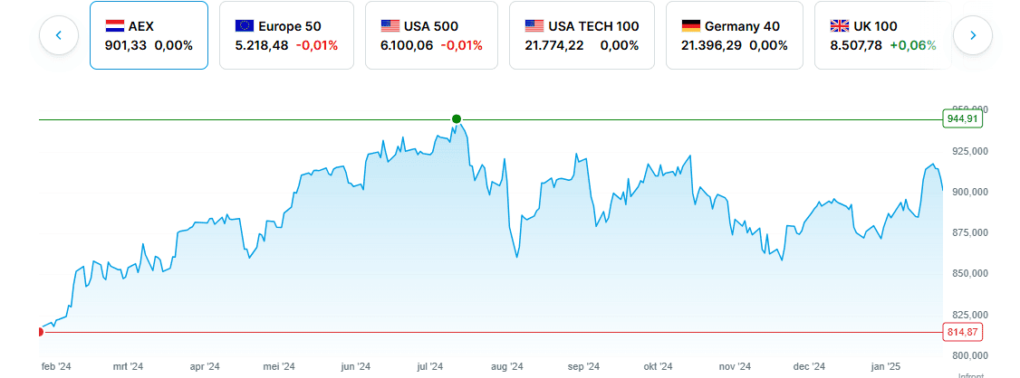Click the red low-point marker on chart
The image size is (1020, 378).
tap(40, 332)
